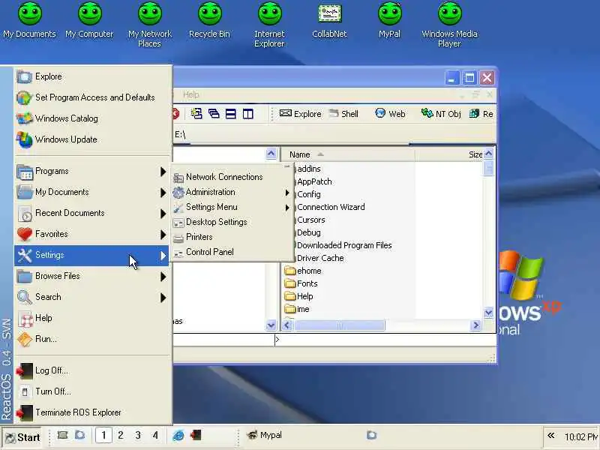Switch to virtual desktop 2
The image size is (600, 450).
pos(121,436)
